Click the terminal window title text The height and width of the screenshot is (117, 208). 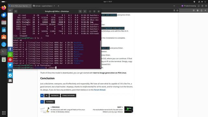[57, 11]
